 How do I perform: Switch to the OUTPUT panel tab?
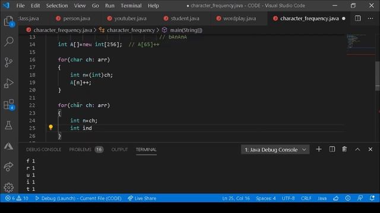(119, 150)
